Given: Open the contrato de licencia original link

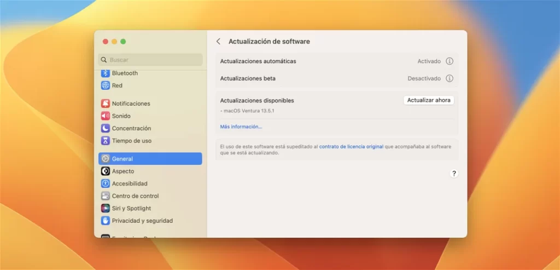Looking at the screenshot, I should click(351, 147).
